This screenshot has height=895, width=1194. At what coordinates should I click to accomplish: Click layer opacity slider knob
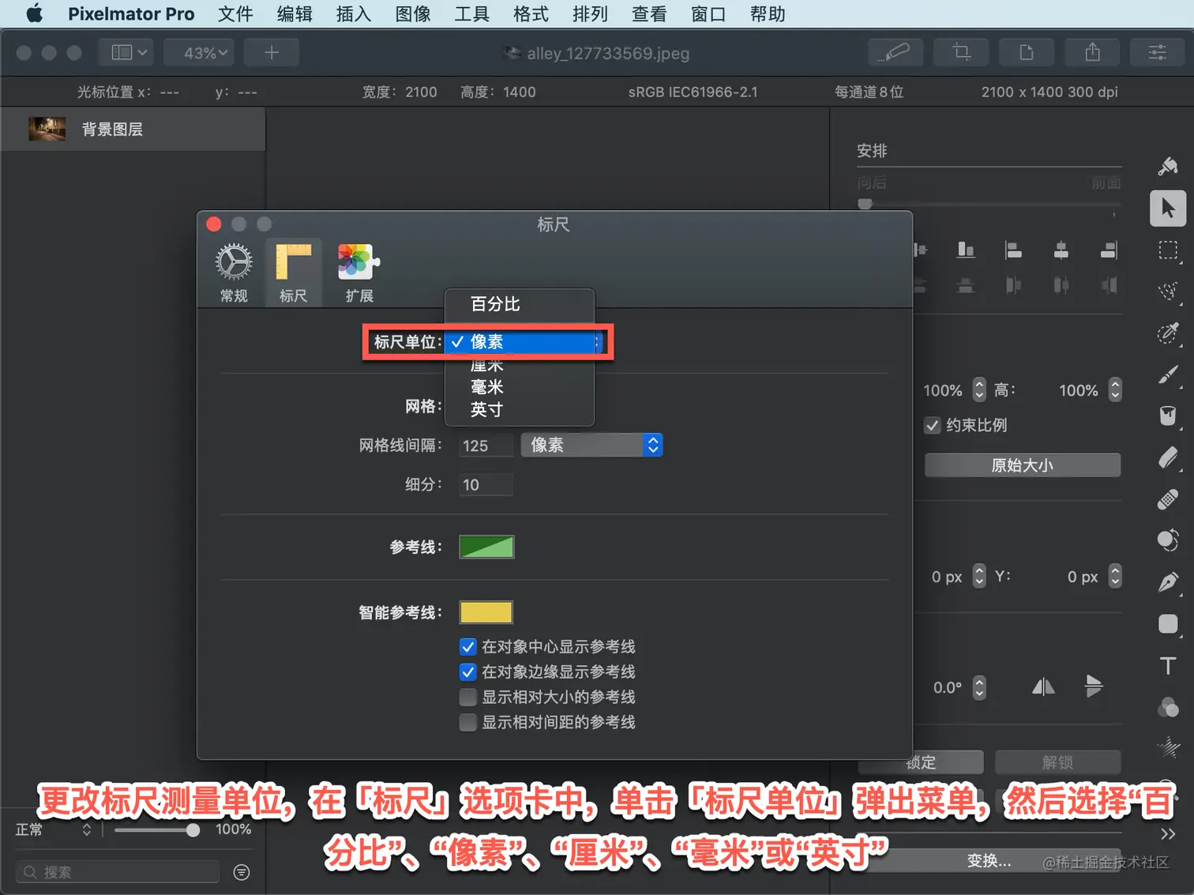[193, 830]
